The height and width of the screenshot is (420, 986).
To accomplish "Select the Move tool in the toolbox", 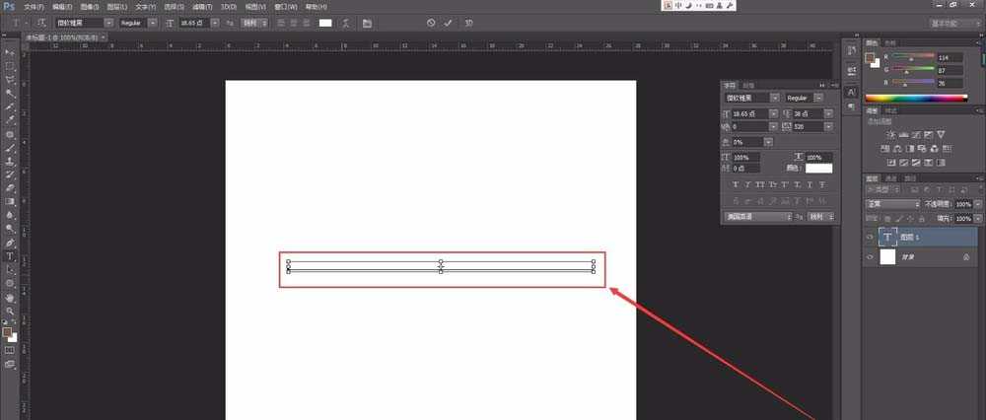I will [10, 51].
